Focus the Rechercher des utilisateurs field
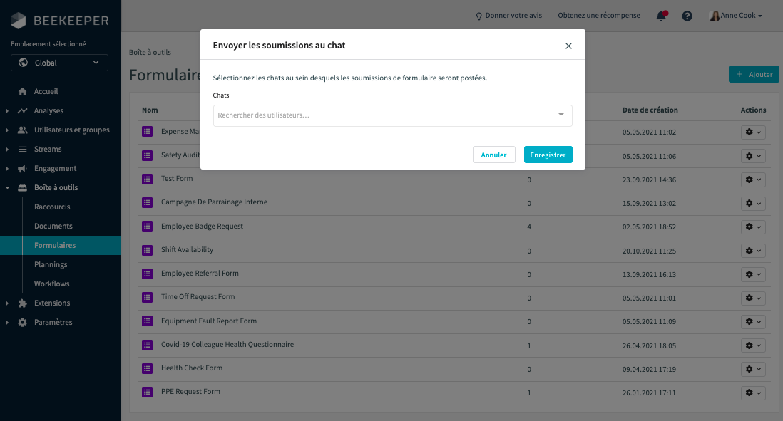The image size is (783, 421). pyautogui.click(x=384, y=115)
